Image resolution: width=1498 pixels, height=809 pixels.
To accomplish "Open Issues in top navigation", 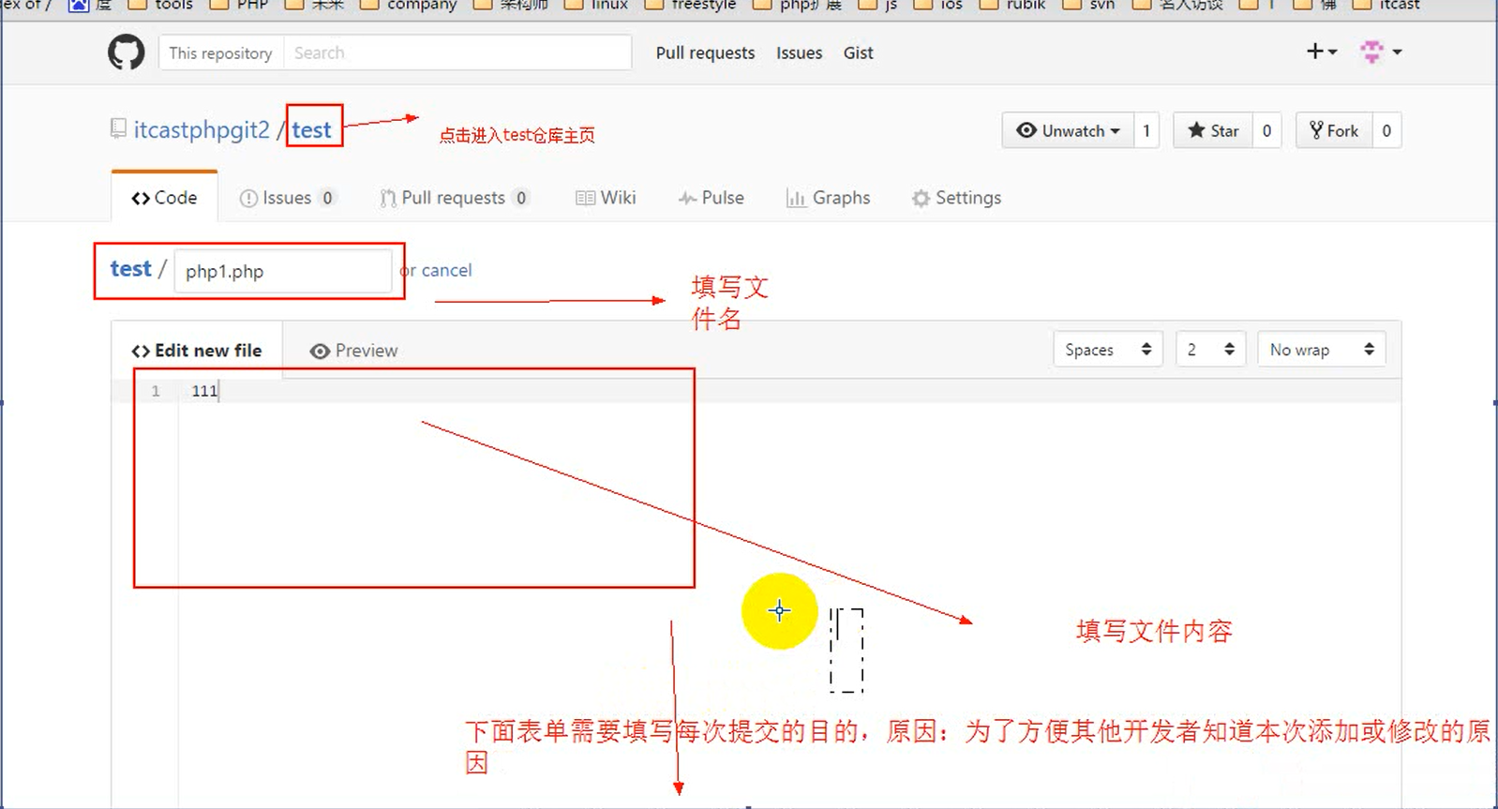I will (799, 53).
